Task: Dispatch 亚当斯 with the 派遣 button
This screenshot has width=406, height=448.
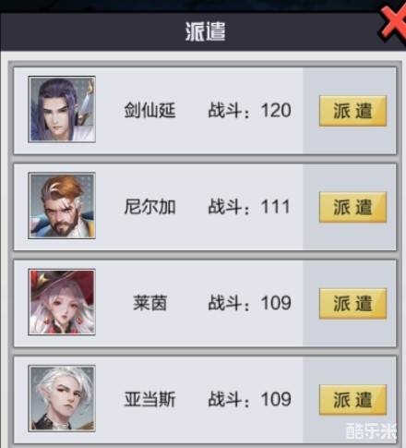Action: [x=352, y=400]
